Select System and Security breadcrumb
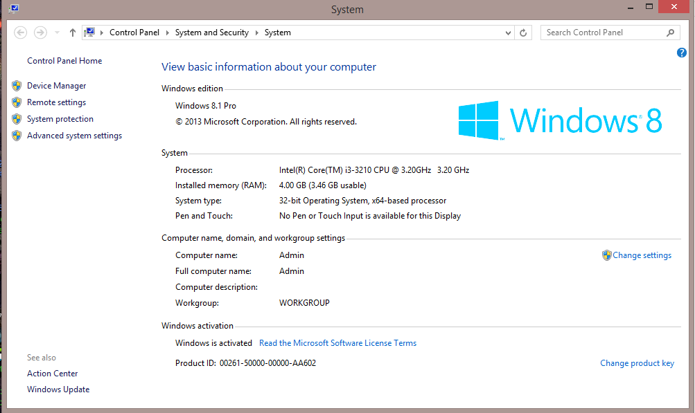Screen dimensions: 695x413 (212, 33)
